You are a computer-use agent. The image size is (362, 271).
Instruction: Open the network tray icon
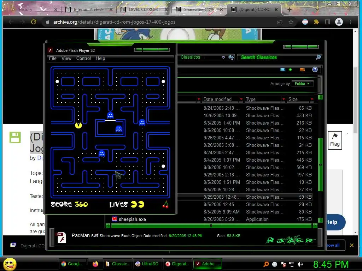[x=292, y=264]
